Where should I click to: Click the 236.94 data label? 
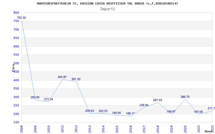point(144,105)
